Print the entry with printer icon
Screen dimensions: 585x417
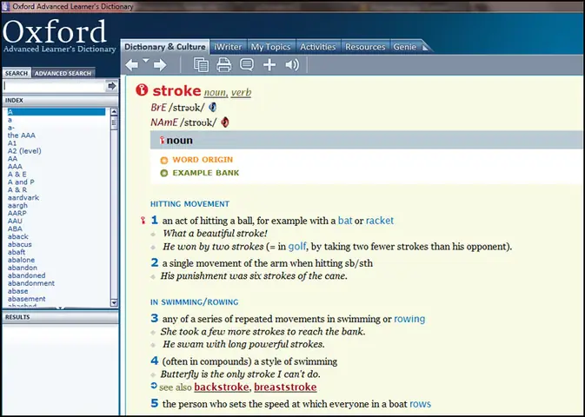pos(224,64)
